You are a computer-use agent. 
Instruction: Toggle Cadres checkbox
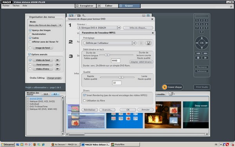point(30,38)
